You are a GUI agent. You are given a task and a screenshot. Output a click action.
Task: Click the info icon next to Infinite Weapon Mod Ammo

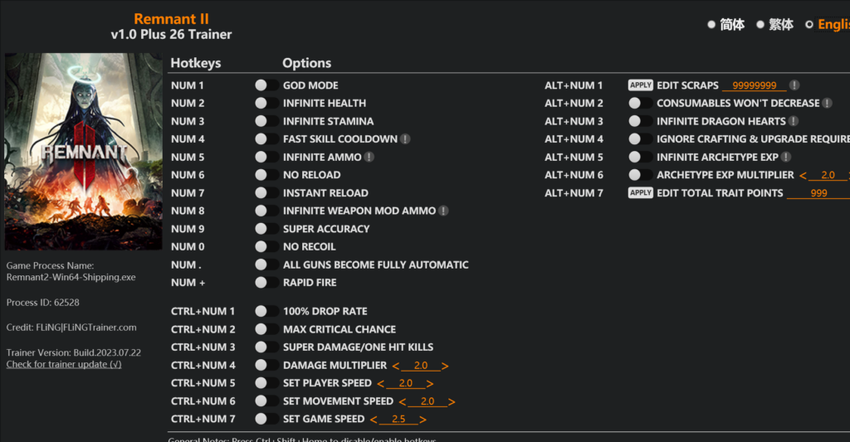click(443, 211)
